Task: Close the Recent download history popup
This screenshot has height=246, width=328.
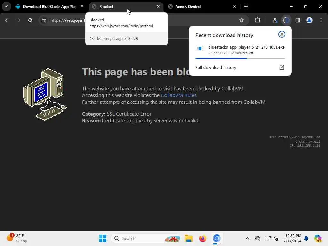Action: pos(282,34)
